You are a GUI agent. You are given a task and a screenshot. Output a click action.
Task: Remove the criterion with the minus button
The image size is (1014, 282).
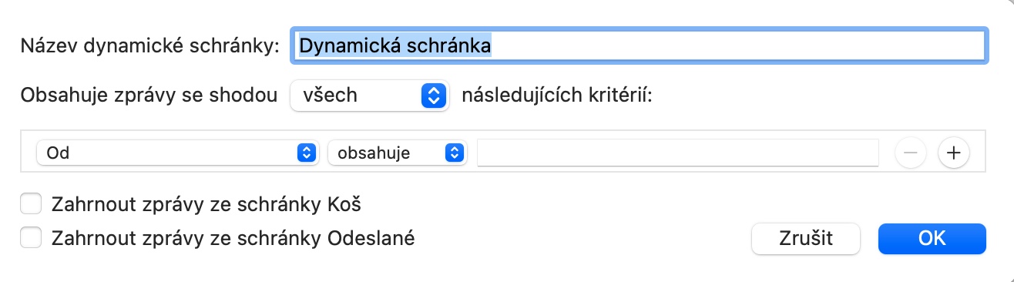coord(910,153)
